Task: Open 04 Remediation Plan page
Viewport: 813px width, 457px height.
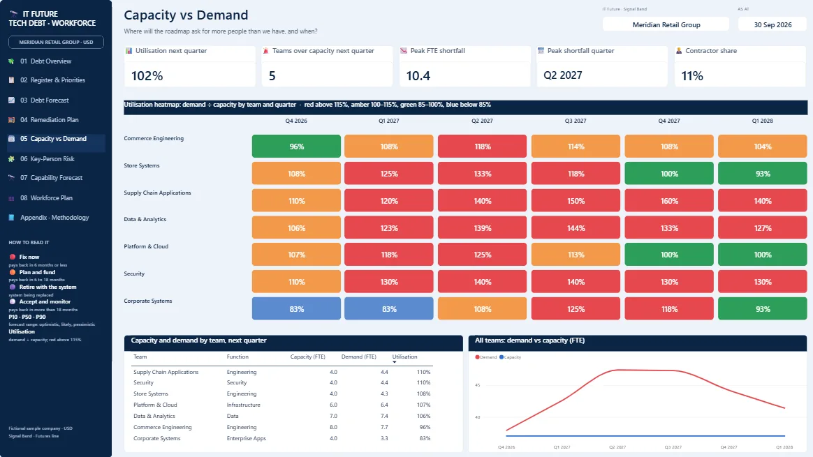Action: 50,120
